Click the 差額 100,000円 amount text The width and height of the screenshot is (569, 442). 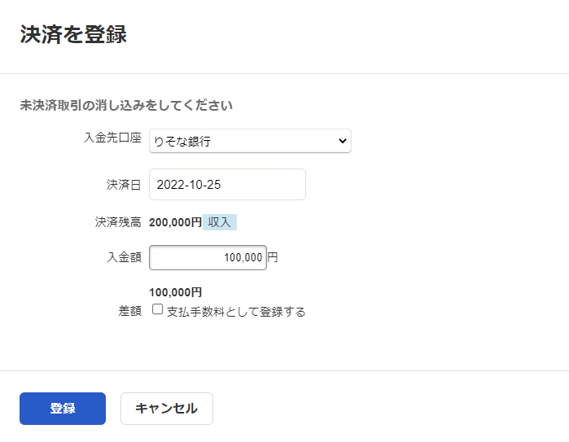175,292
